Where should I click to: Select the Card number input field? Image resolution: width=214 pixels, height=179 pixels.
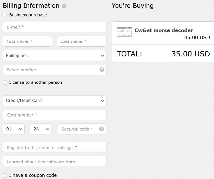[x=54, y=115]
